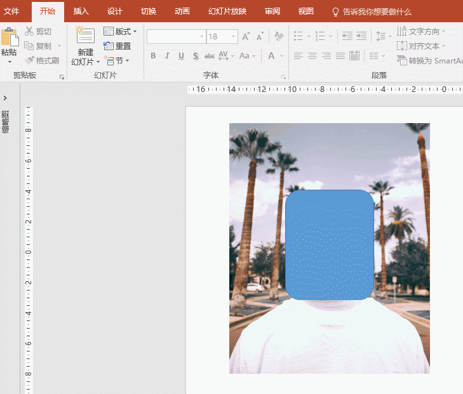
Task: Open the 复制 copy dropdown arrow
Action: [59, 46]
